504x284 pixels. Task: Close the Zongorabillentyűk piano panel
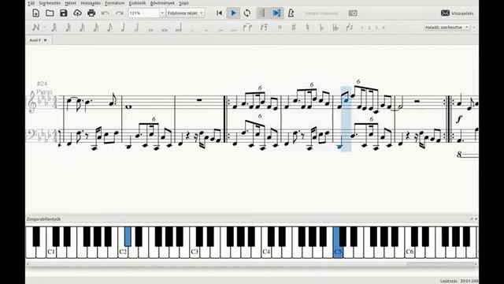pos(476,219)
